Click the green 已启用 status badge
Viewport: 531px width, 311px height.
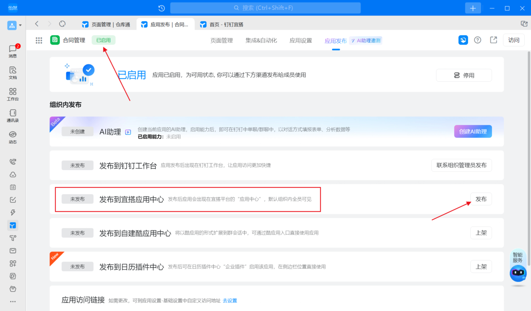[x=104, y=40]
